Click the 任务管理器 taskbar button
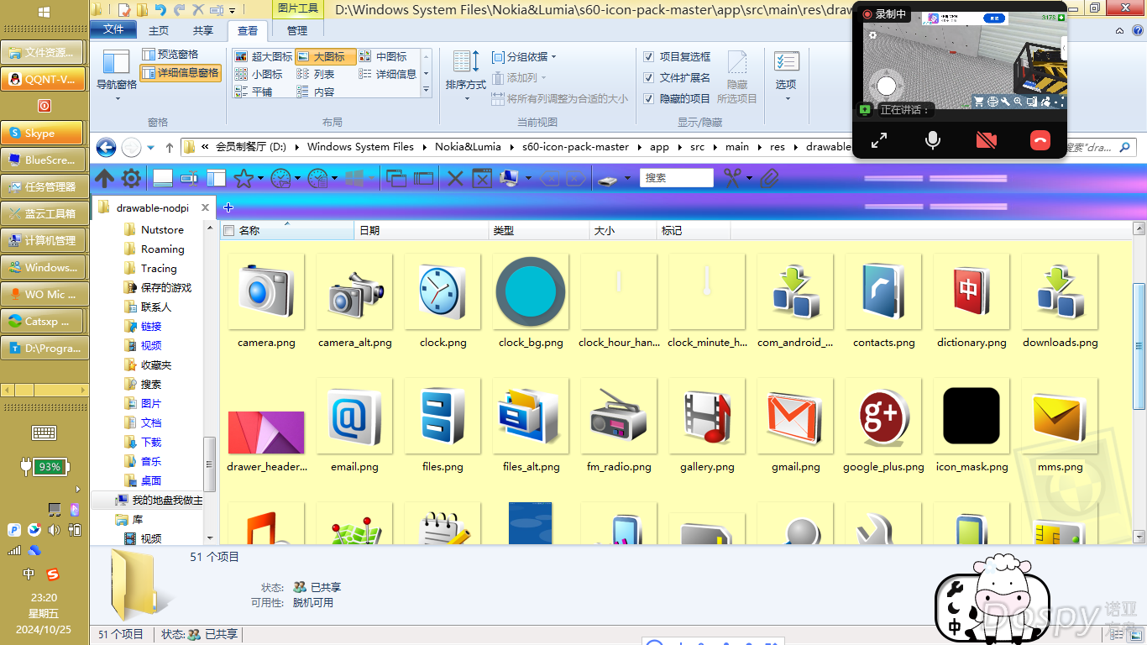The height and width of the screenshot is (645, 1147). coord(43,186)
